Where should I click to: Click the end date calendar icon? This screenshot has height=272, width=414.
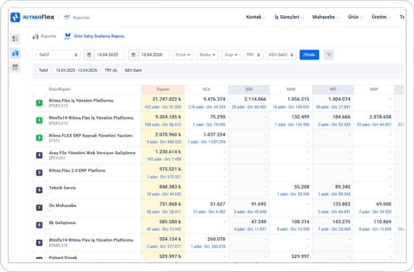point(133,55)
